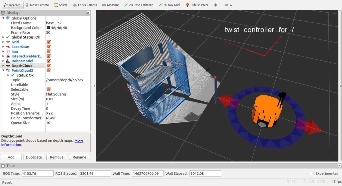The height and width of the screenshot is (186, 342).
Task: Toggle the Experimental checkbox
Action: (312, 173)
